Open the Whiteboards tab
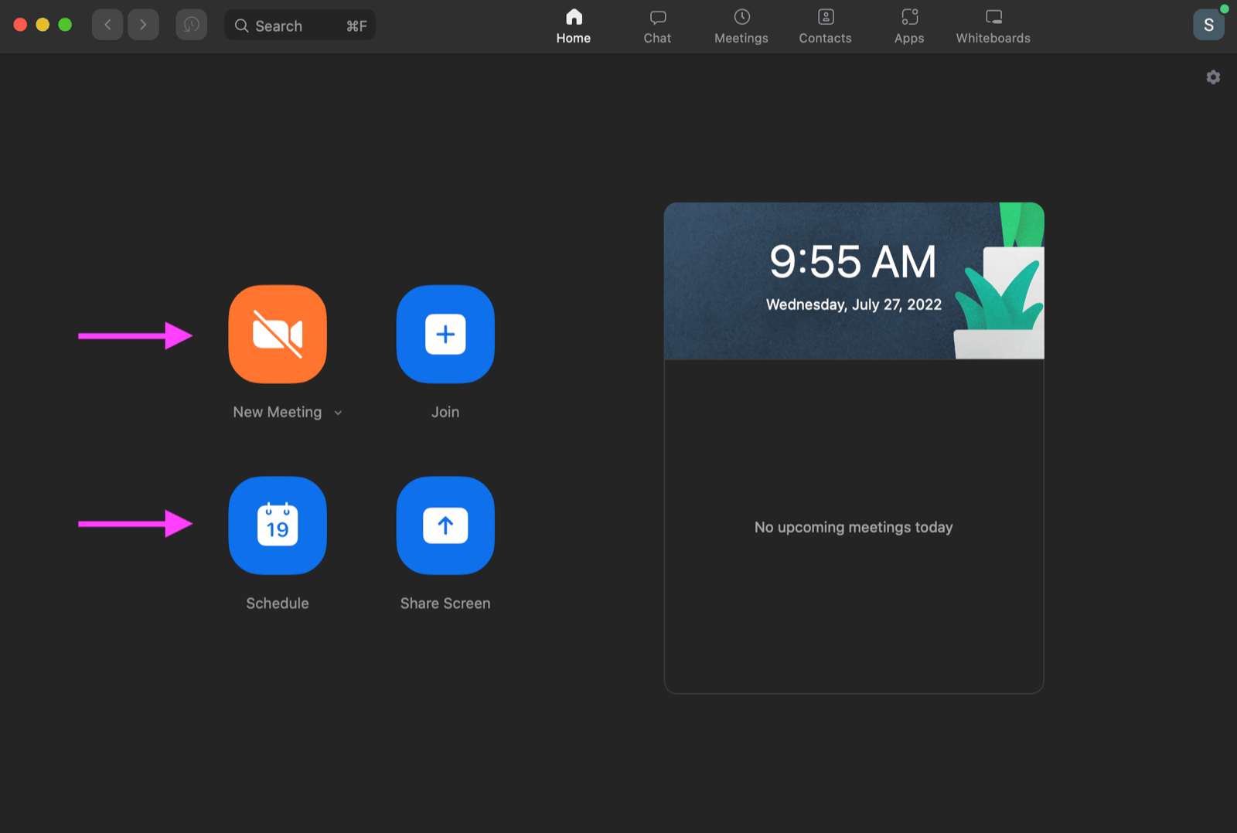 click(x=993, y=26)
